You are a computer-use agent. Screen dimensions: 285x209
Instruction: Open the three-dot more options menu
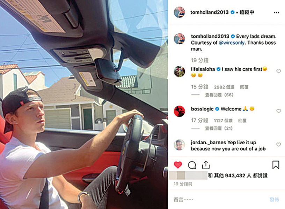click(x=277, y=13)
